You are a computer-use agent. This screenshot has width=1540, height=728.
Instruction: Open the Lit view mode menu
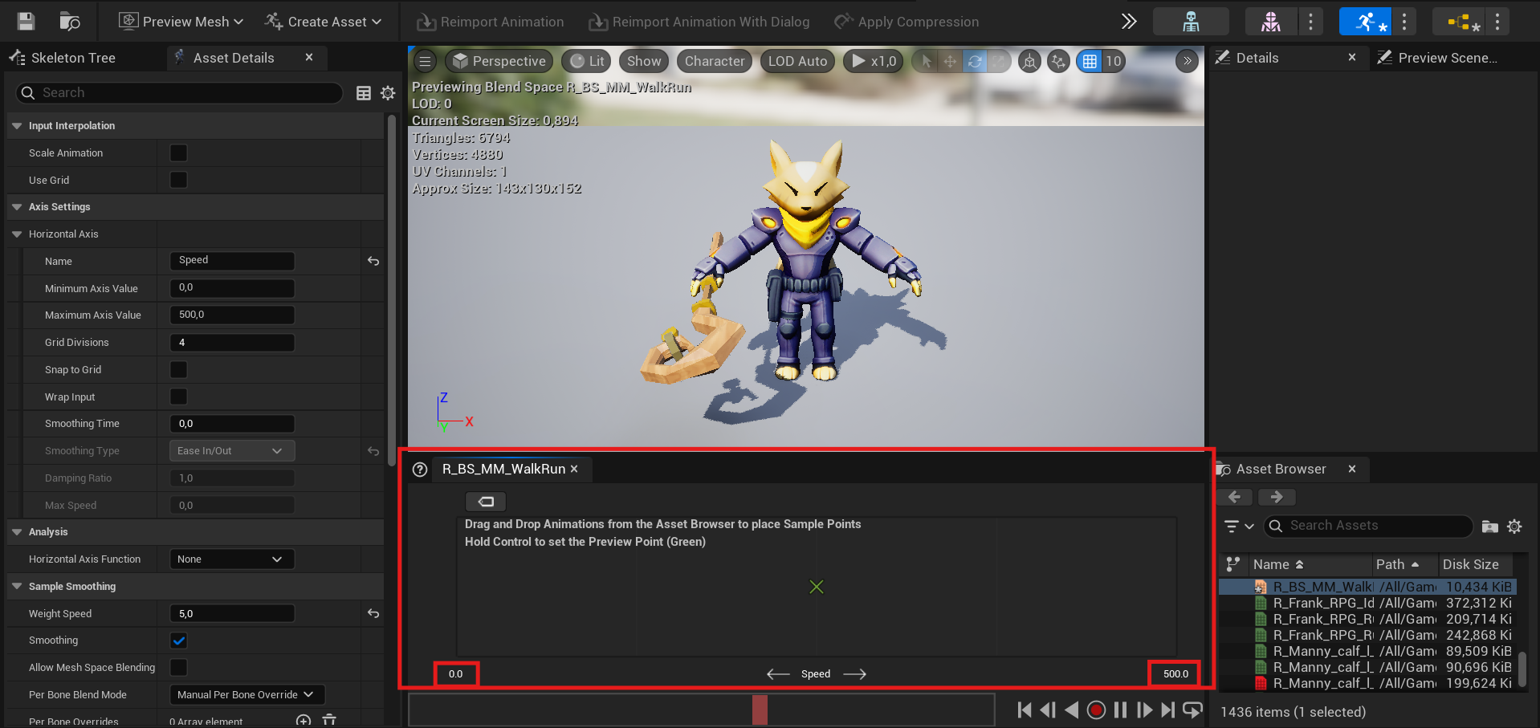(586, 61)
